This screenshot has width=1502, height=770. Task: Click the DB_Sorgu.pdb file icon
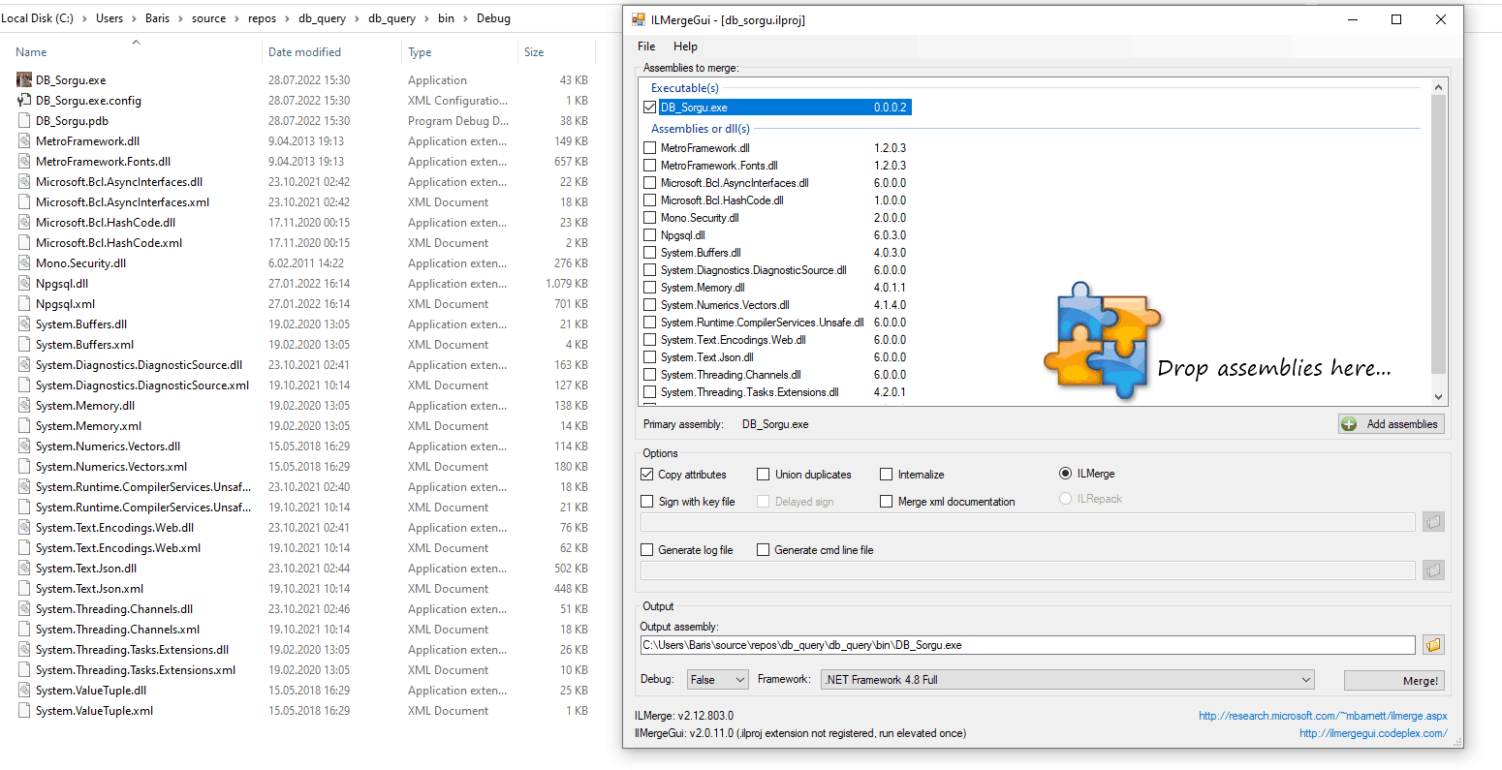click(x=24, y=120)
